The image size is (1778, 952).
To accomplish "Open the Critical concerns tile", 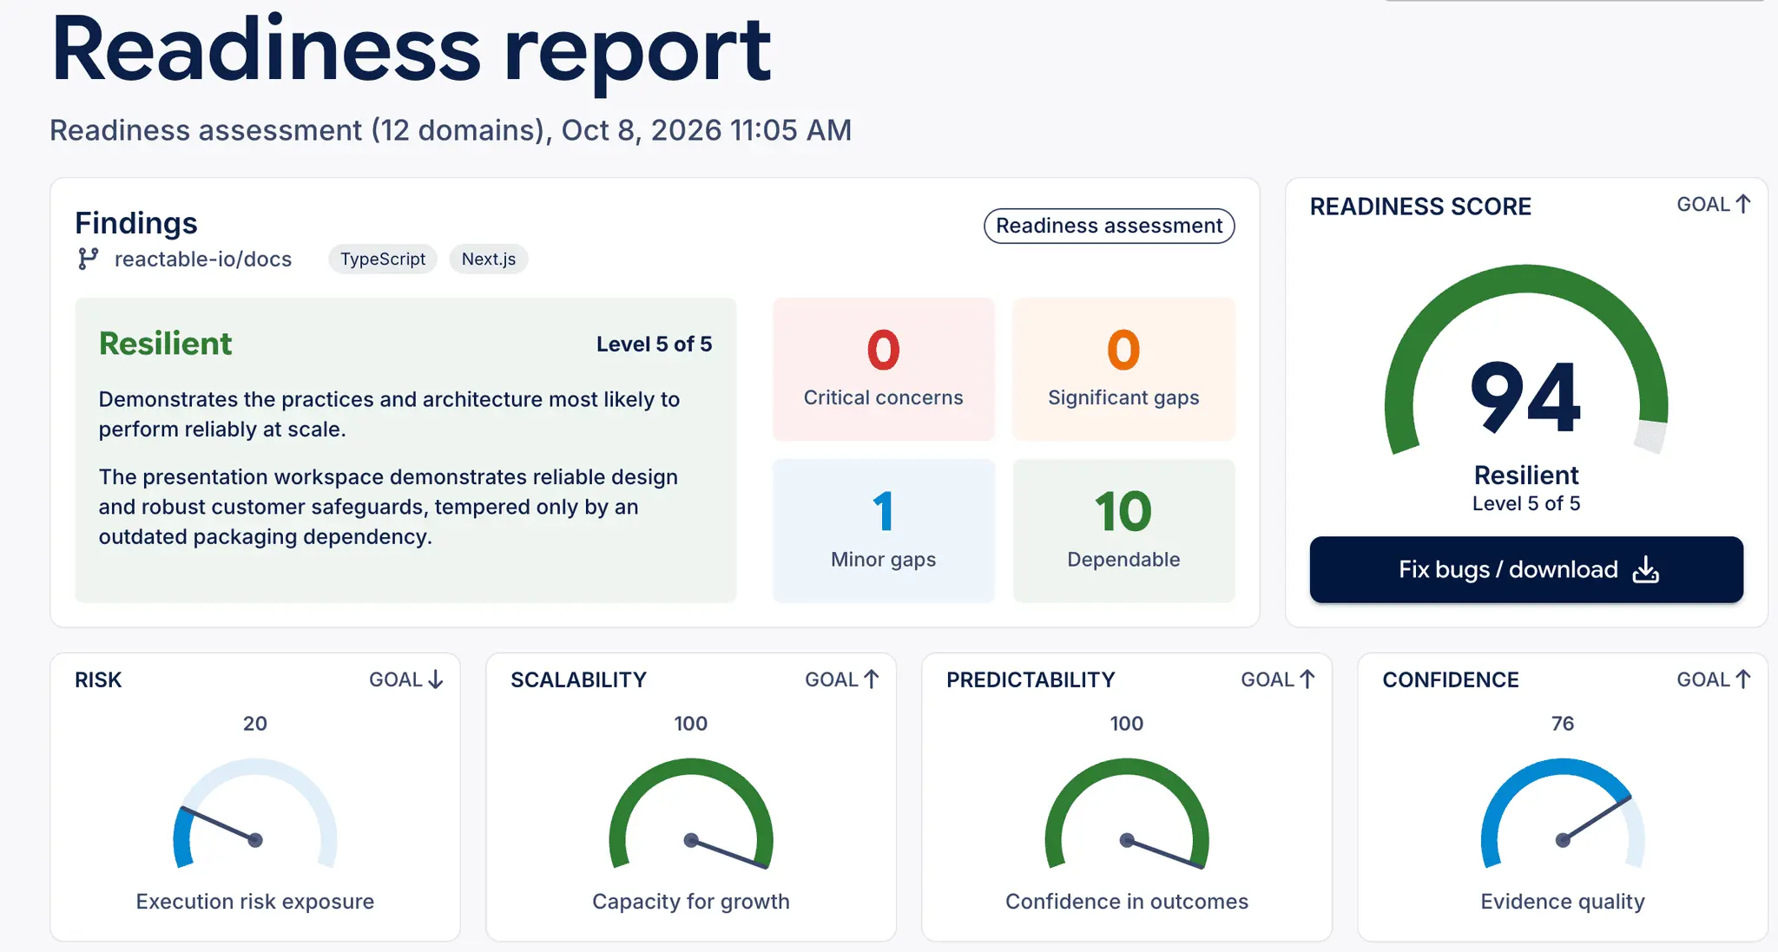I will 883,369.
